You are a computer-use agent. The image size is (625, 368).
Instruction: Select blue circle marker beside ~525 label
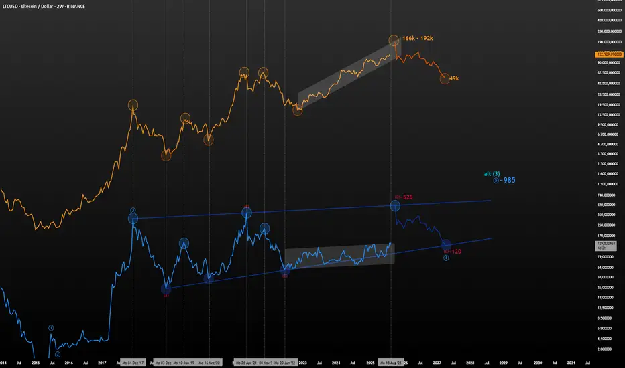(395, 205)
